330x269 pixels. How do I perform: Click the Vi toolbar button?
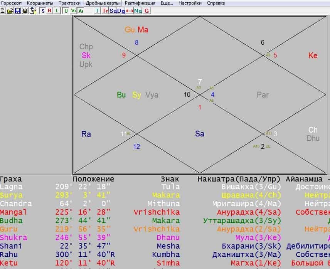[74, 11]
